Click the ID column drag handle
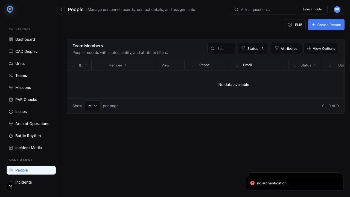 [73, 65]
